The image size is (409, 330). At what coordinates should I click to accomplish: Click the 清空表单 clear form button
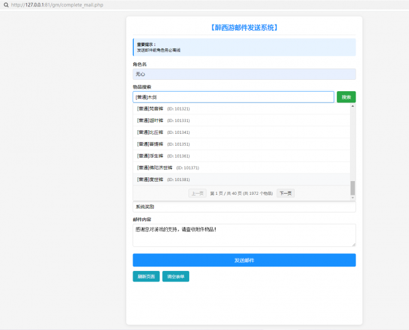pos(175,277)
